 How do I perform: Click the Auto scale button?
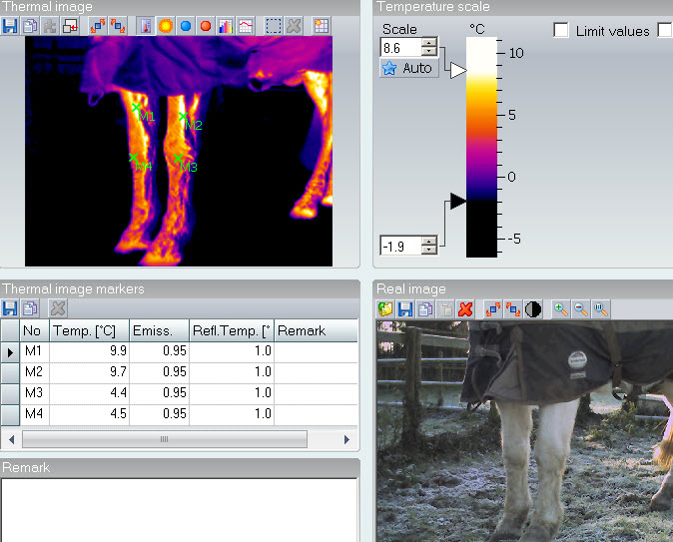pyautogui.click(x=409, y=68)
